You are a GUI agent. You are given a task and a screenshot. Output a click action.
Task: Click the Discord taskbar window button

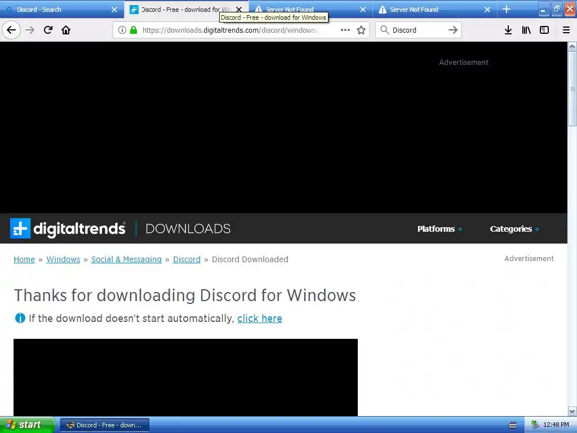point(104,425)
